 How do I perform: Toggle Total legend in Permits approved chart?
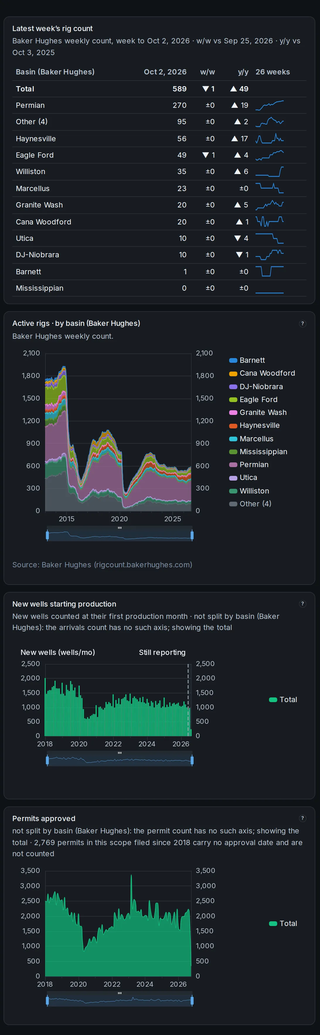[x=283, y=923]
